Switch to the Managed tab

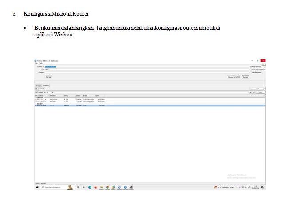click(38, 86)
